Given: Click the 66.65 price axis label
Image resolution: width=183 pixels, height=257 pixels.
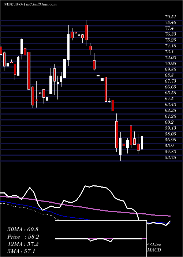Looking at the screenshot, I should click(170, 87).
